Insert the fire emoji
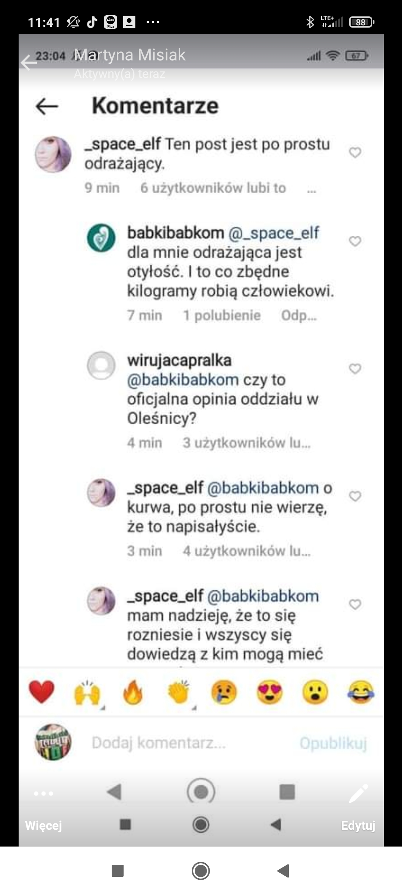Screen dimensions: 402x895 pos(133,692)
